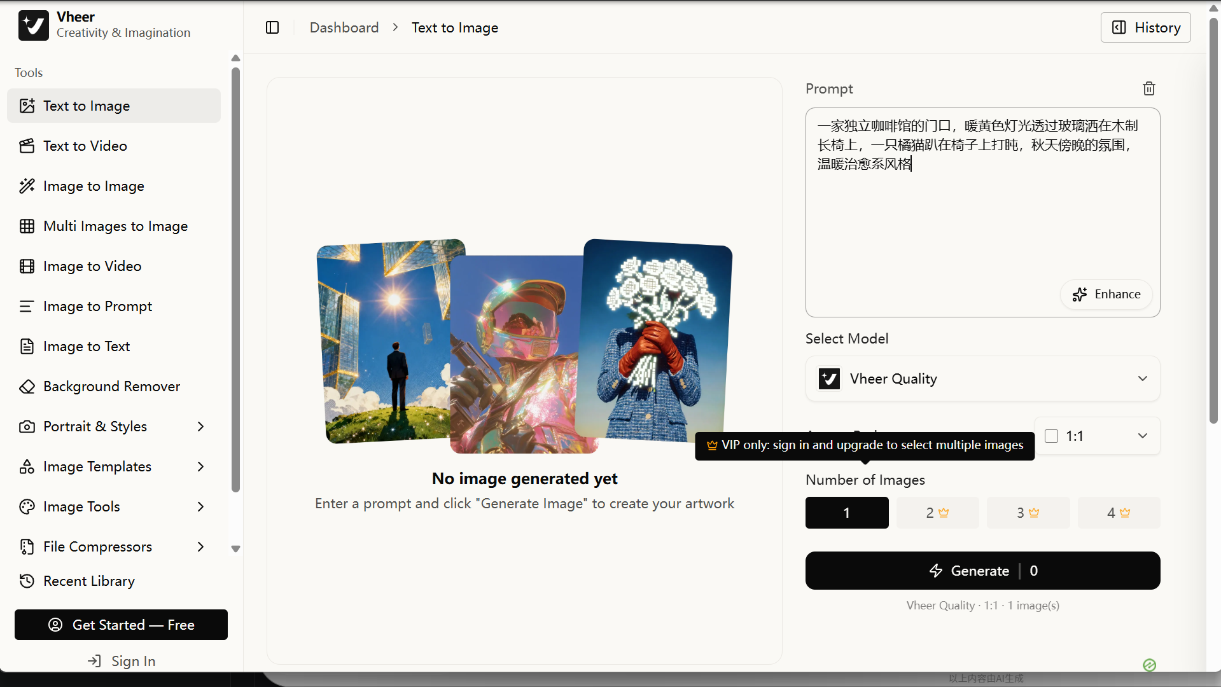Image resolution: width=1221 pixels, height=687 pixels.
Task: Select 4 images VIP option
Action: pos(1119,513)
